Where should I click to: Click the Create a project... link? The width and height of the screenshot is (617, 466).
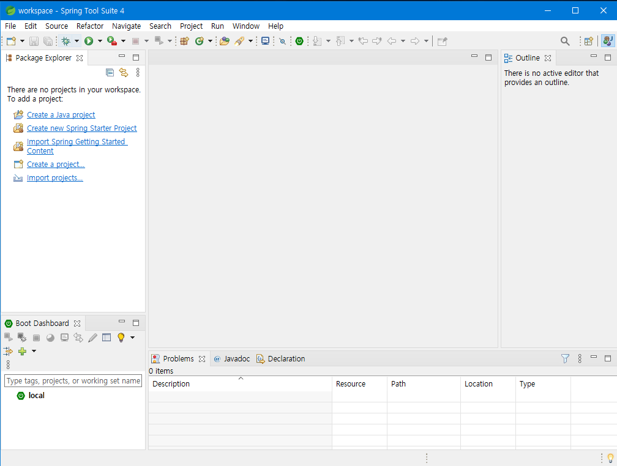click(56, 165)
